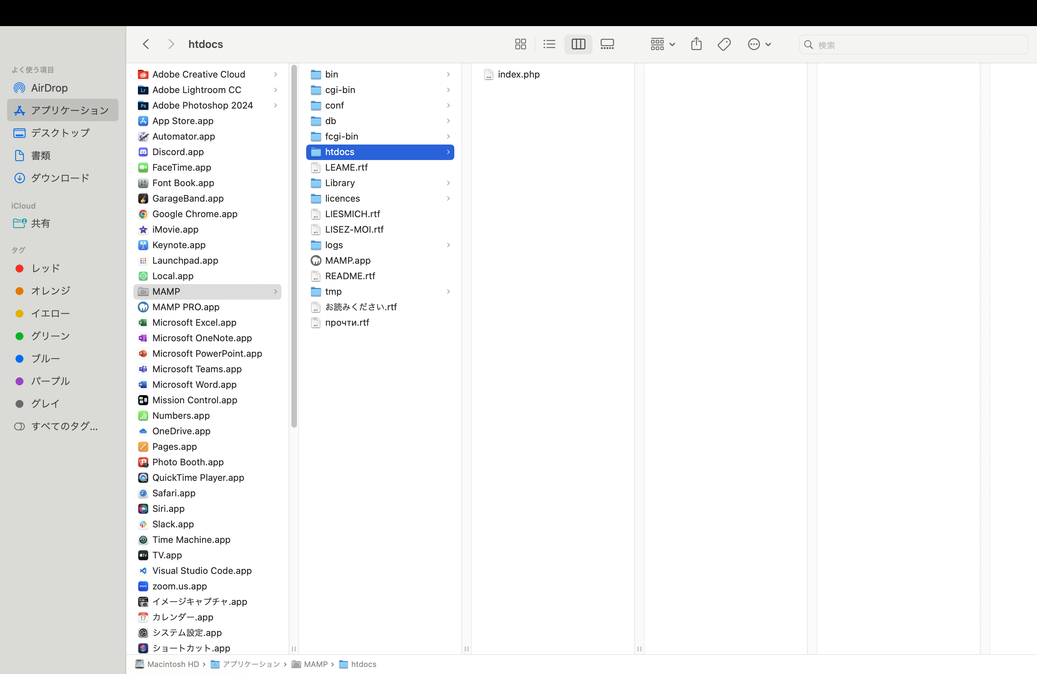Select the イエロー tag

[63, 313]
